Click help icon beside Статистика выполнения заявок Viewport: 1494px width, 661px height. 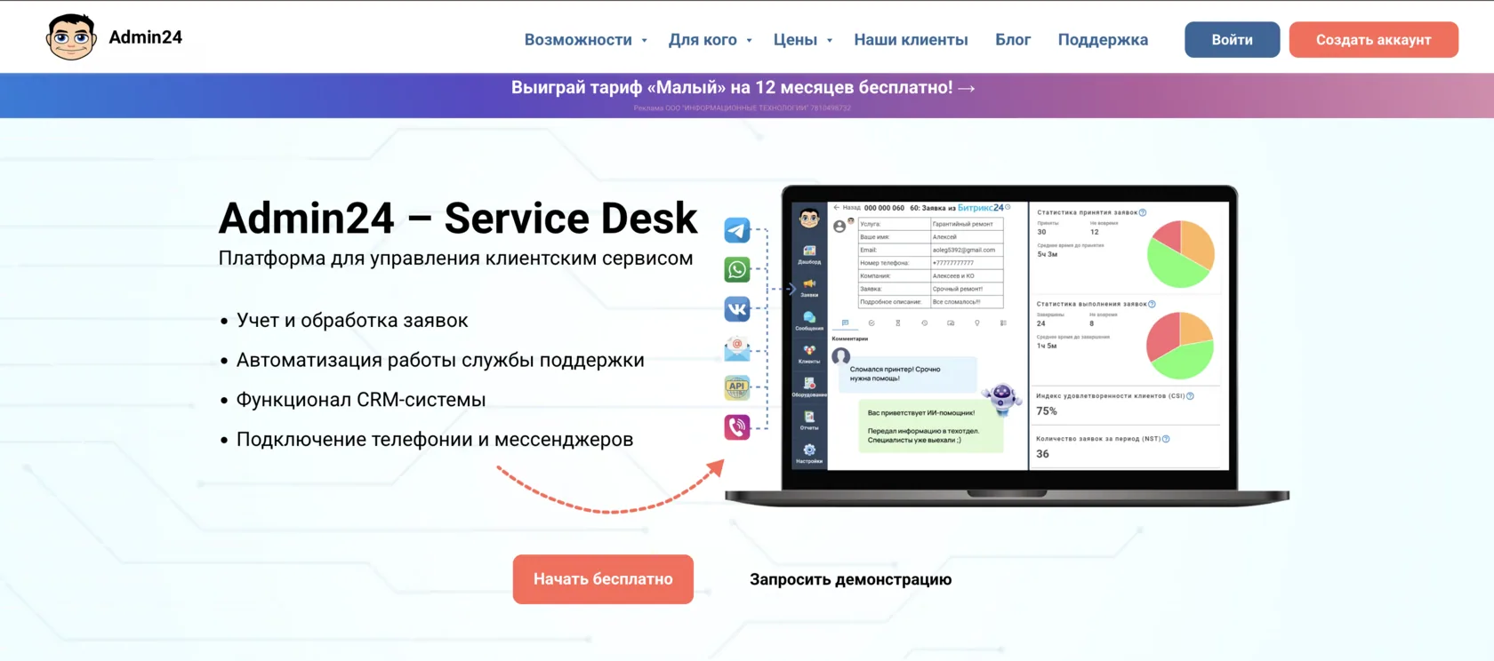[x=1152, y=304]
